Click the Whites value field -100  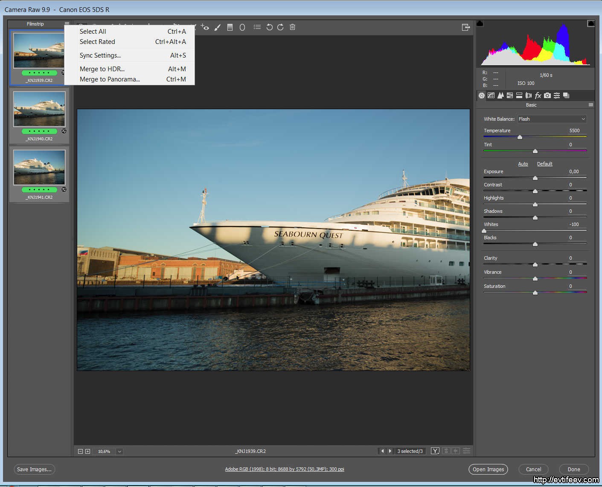coord(574,224)
